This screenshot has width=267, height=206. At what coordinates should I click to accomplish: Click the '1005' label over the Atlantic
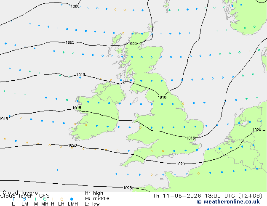tap(70, 42)
